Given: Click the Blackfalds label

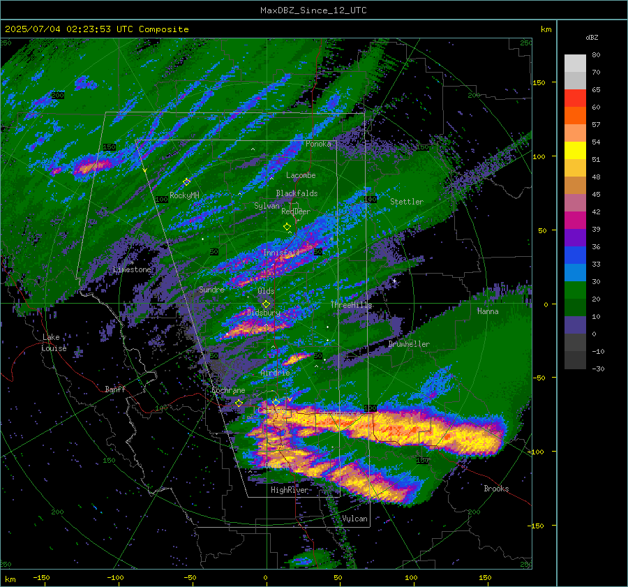Looking at the screenshot, I should point(297,193).
